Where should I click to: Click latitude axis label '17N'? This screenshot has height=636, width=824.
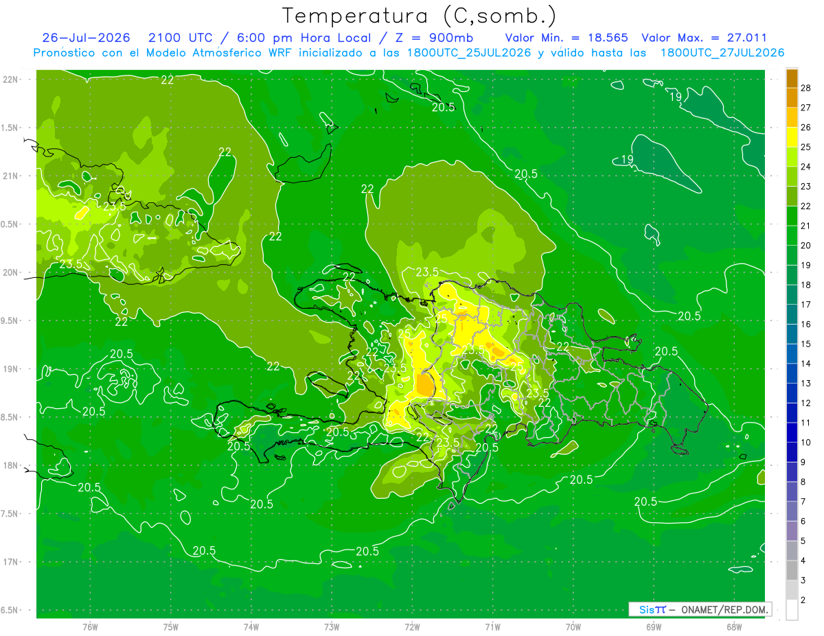[x=10, y=562]
